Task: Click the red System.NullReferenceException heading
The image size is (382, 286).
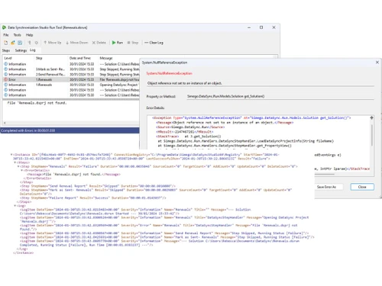Action: tap(170, 73)
